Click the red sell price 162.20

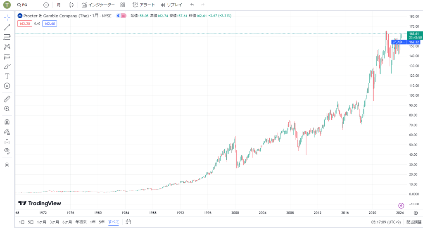[25, 24]
